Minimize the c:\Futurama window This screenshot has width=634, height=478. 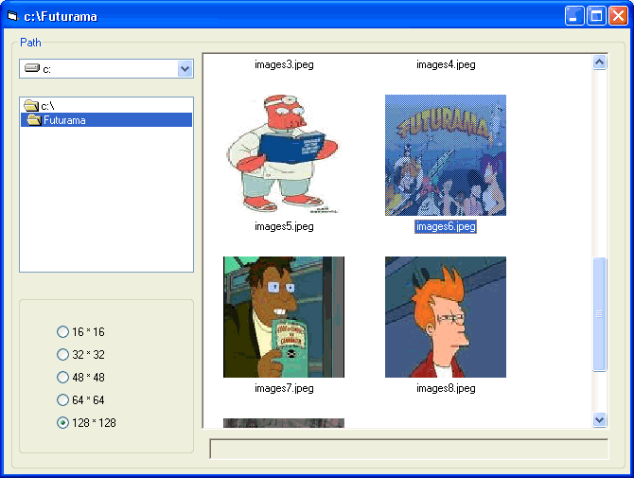coord(574,16)
